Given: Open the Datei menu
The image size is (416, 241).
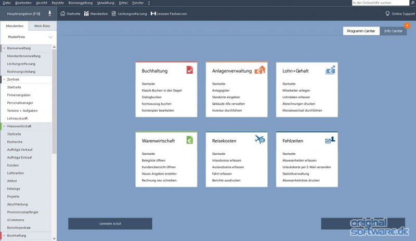Looking at the screenshot, I should [7, 3].
